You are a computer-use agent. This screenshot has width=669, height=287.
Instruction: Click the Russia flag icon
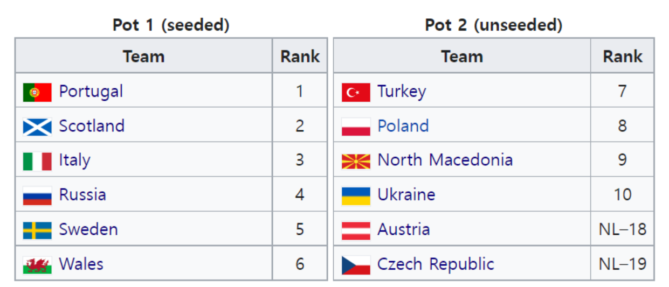37,196
